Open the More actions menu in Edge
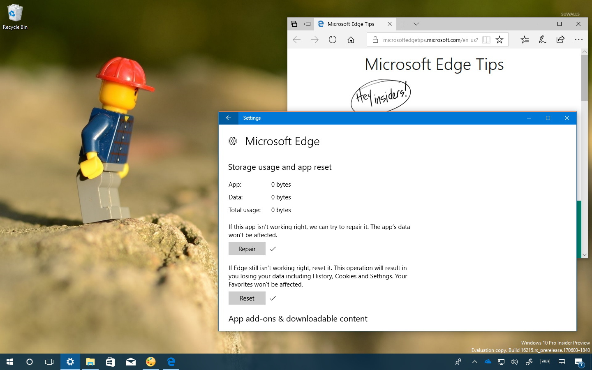This screenshot has width=592, height=370. pyautogui.click(x=579, y=39)
